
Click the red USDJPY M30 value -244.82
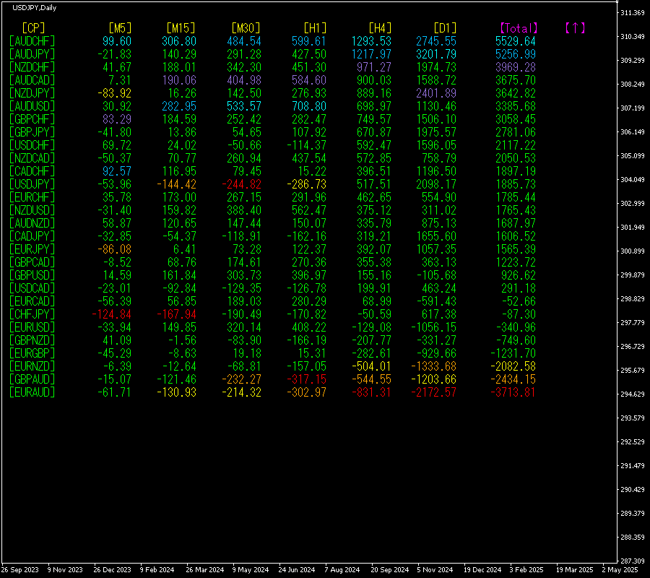tap(242, 184)
